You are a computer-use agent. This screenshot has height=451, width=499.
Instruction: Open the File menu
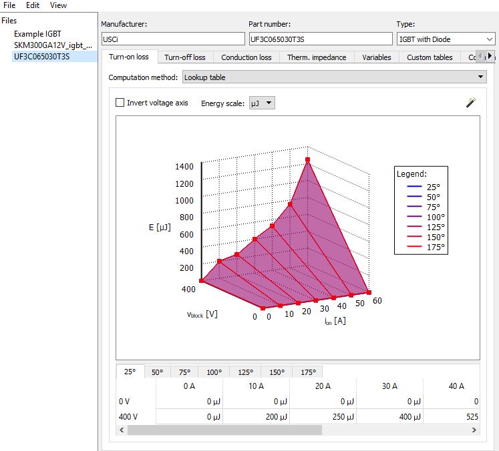[x=9, y=5]
